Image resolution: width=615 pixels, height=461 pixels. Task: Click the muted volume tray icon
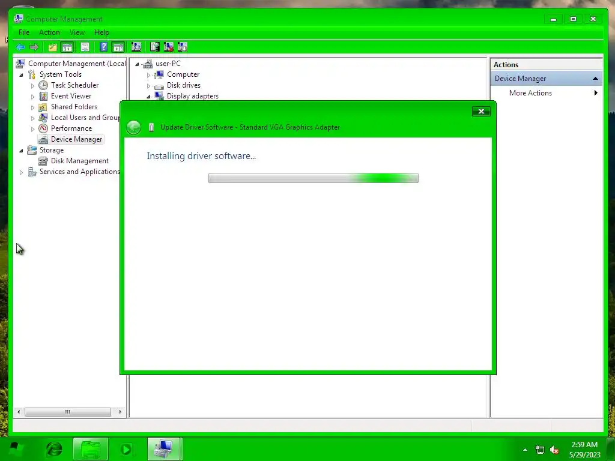[554, 450]
